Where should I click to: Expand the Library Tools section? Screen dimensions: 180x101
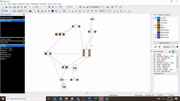point(12,39)
